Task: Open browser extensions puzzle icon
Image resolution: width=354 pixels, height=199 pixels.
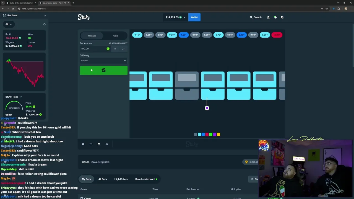Action: pos(339,9)
